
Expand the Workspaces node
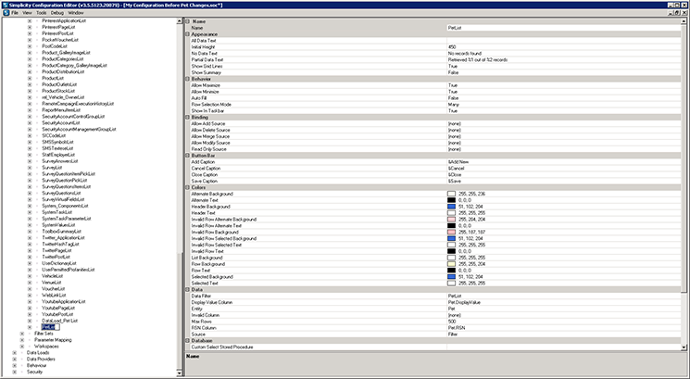[21, 347]
